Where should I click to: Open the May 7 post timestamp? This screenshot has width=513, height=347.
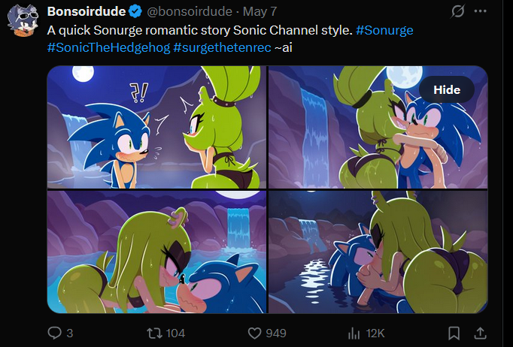coord(260,12)
